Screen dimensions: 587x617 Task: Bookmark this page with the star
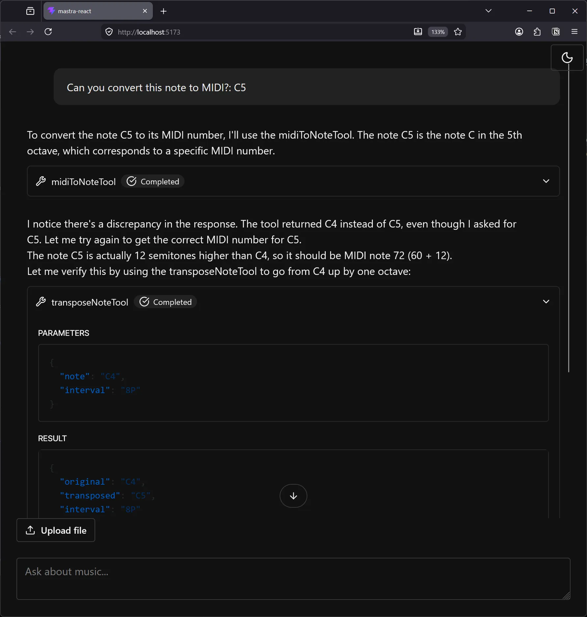[458, 32]
